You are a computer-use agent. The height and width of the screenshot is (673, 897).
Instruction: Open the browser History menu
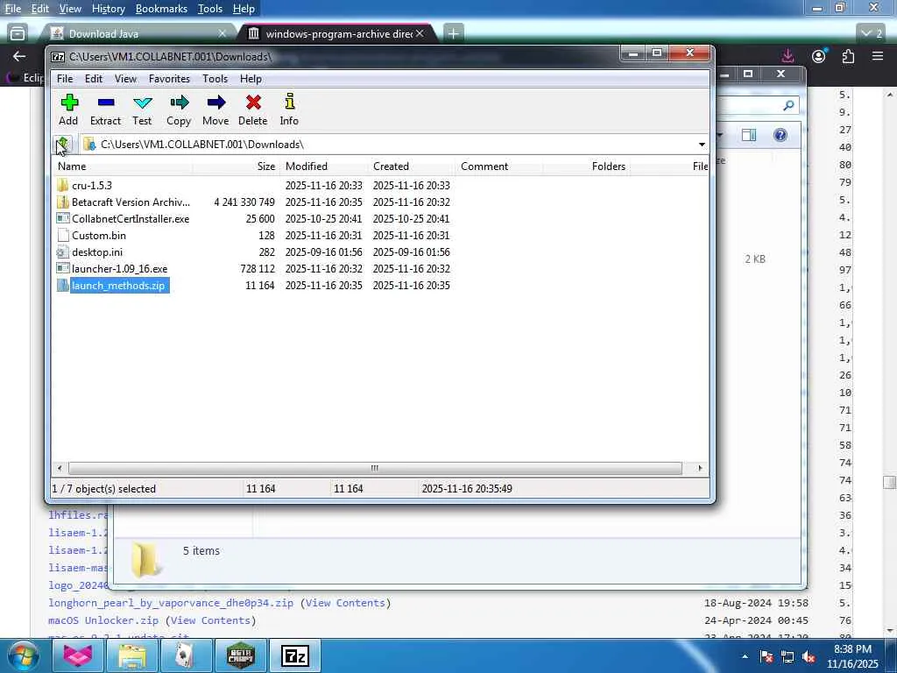108,9
